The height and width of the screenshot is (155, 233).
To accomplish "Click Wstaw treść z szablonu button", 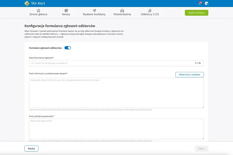I will (x=190, y=75).
